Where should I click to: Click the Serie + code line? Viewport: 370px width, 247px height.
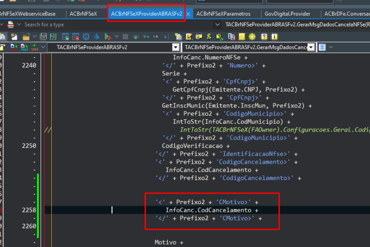coord(174,73)
